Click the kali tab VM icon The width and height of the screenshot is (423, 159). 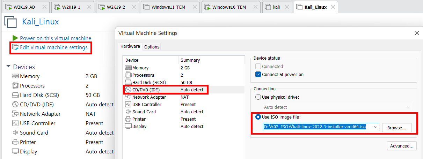pyautogui.click(x=268, y=7)
